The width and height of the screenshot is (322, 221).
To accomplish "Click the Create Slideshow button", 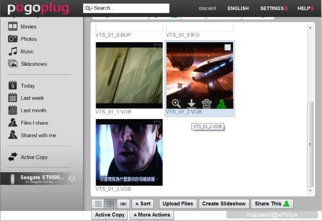I will [224, 204].
